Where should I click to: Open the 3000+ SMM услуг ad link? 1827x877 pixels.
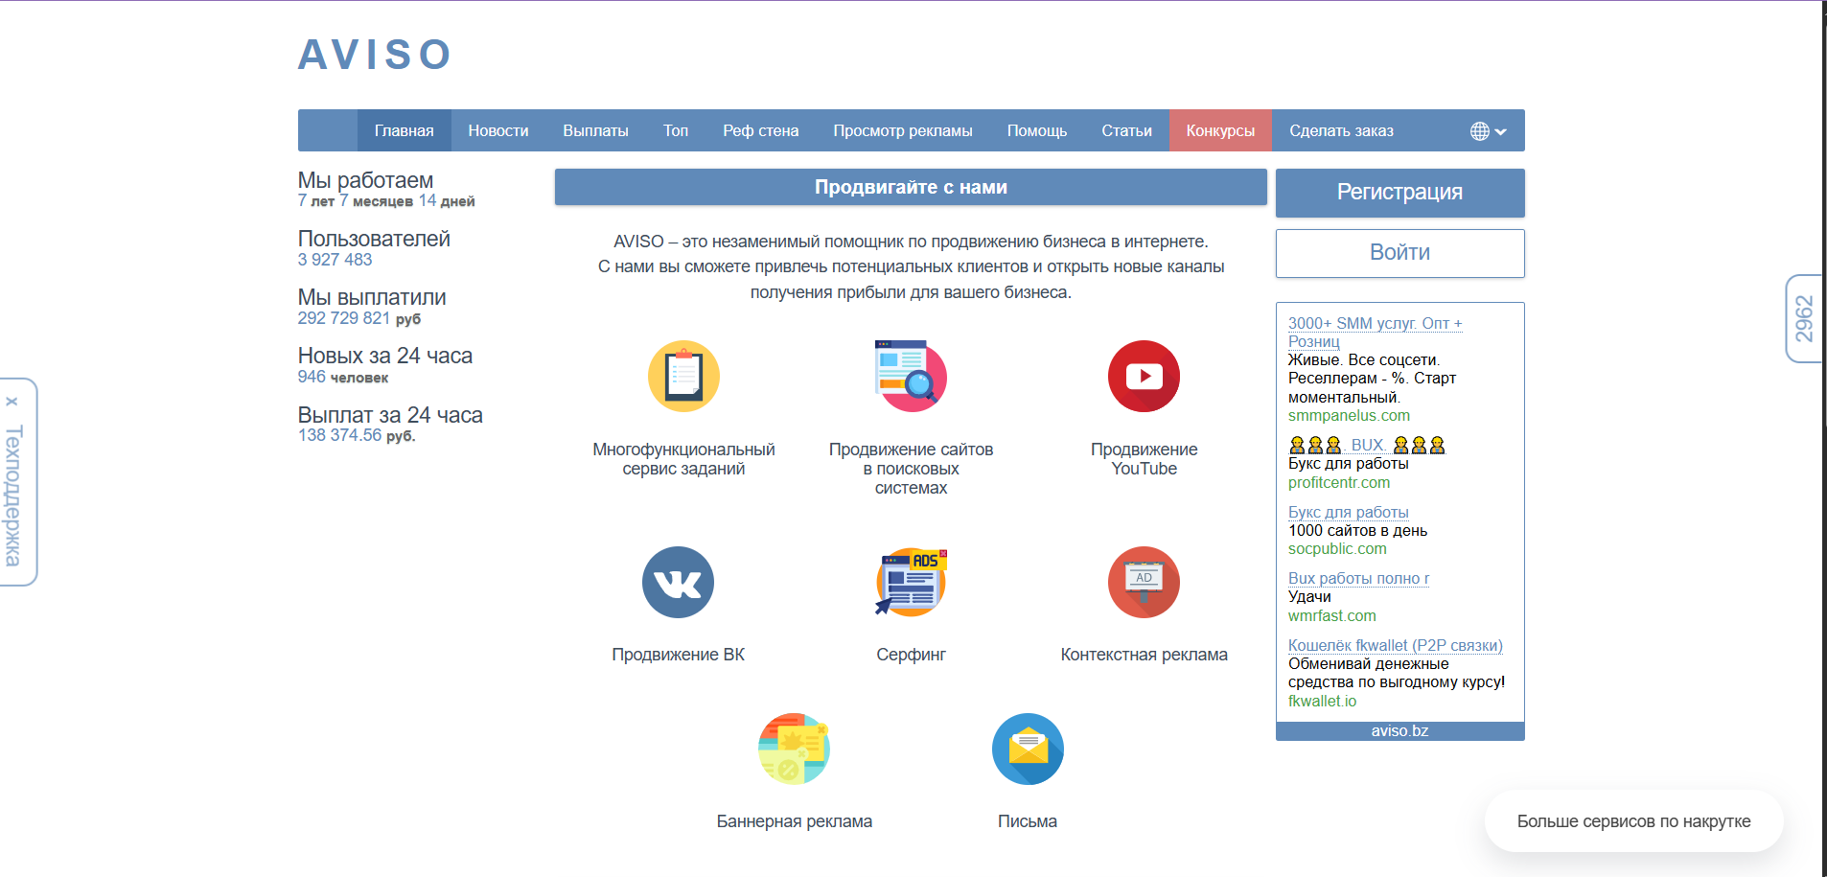1375,332
